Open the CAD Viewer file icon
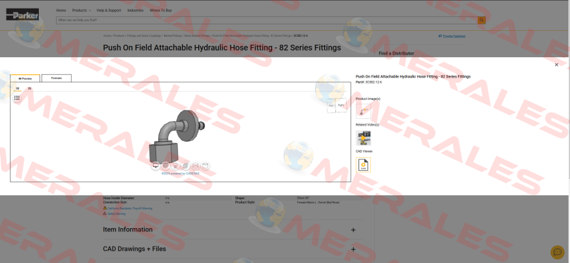 click(363, 164)
